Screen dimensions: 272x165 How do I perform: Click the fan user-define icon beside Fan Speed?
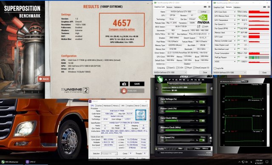[x=210, y=139]
